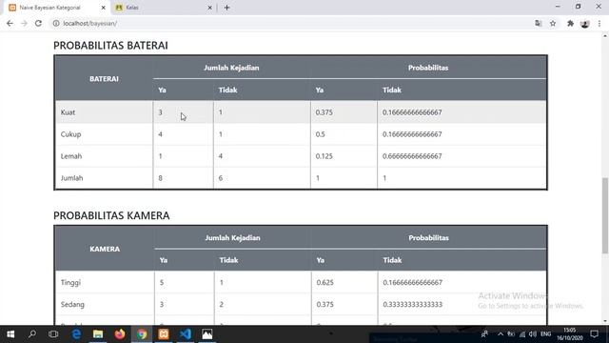
Task: Click the address bar URL localhost/bayesian/
Action: [90, 23]
